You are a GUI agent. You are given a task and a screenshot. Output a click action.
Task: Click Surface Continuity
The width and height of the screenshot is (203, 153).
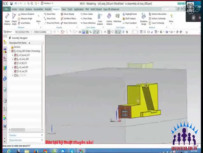tap(157, 18)
